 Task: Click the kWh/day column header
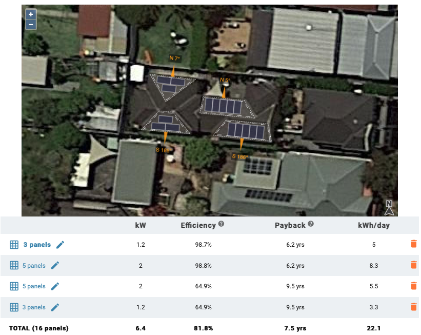tap(374, 225)
